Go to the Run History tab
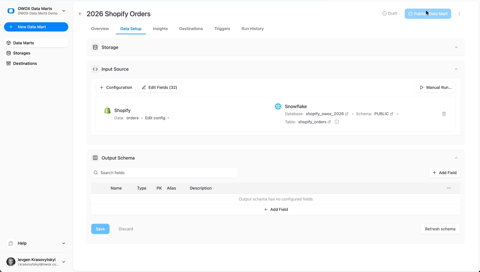Image resolution: width=480 pixels, height=272 pixels. click(x=252, y=29)
